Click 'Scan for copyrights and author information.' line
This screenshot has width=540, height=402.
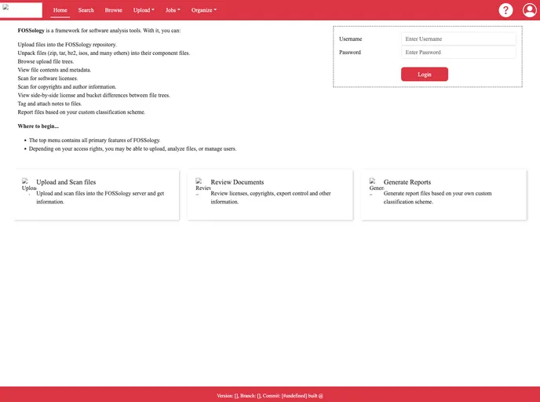pyautogui.click(x=67, y=87)
